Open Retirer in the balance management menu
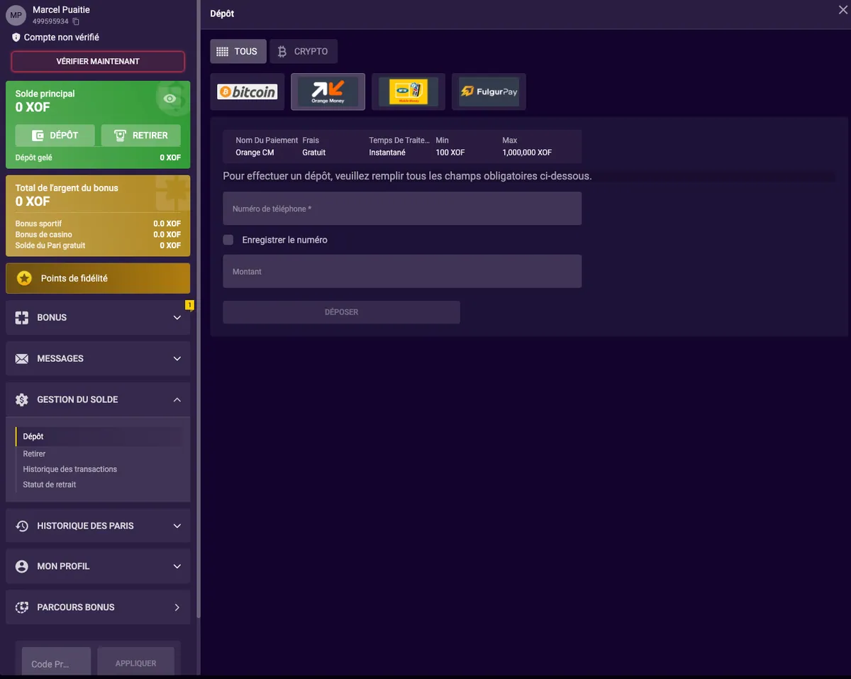This screenshot has height=679, width=851. coord(34,453)
